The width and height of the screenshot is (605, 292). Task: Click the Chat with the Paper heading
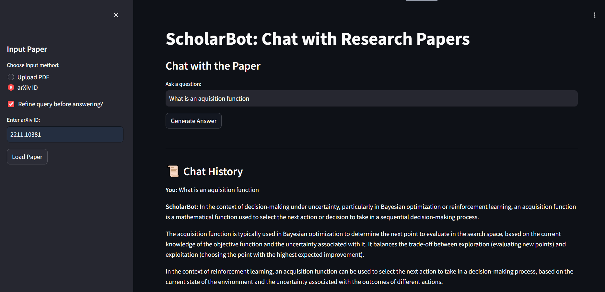pos(213,66)
